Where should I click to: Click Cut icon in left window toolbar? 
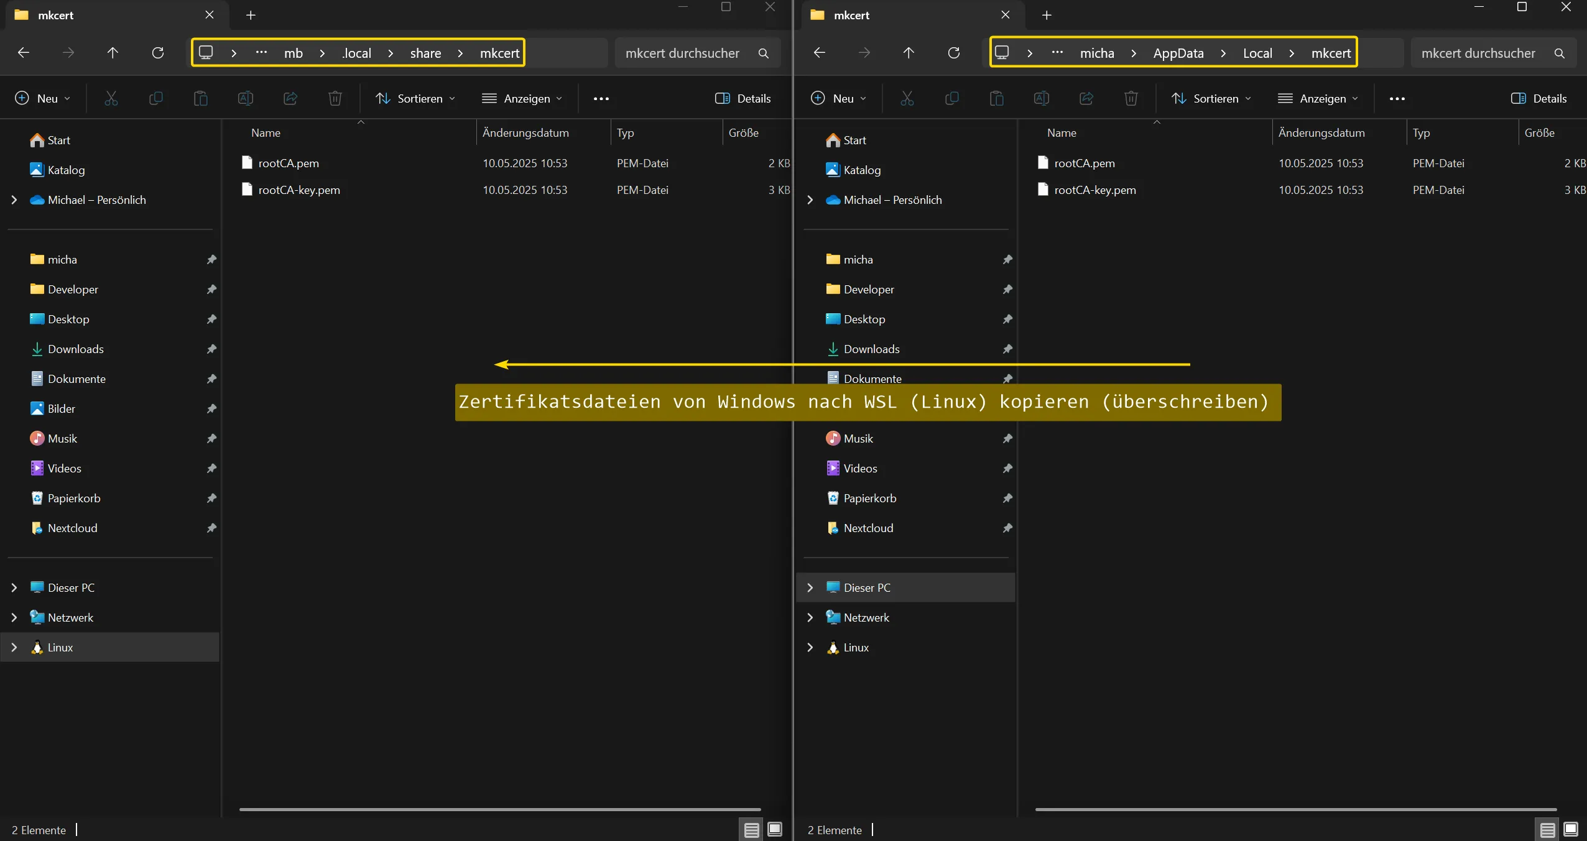(111, 98)
